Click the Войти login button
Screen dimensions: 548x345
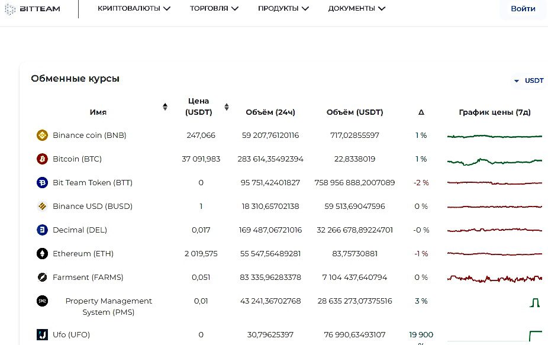[x=523, y=9]
